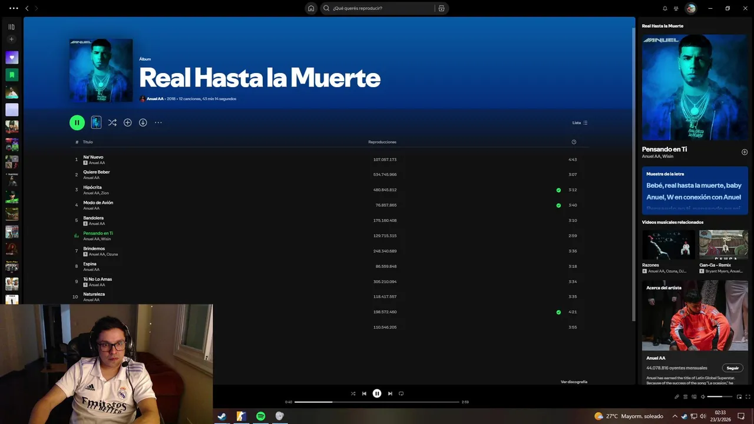
Task: Open Anuel AA artist link under album title
Action: coord(155,99)
